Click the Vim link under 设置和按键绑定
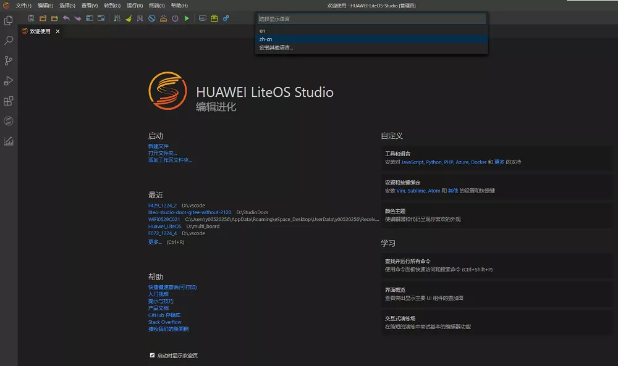This screenshot has height=366, width=618. tap(400, 191)
